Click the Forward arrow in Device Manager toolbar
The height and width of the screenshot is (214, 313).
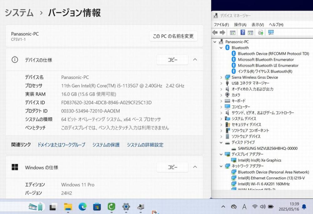tap(222, 32)
